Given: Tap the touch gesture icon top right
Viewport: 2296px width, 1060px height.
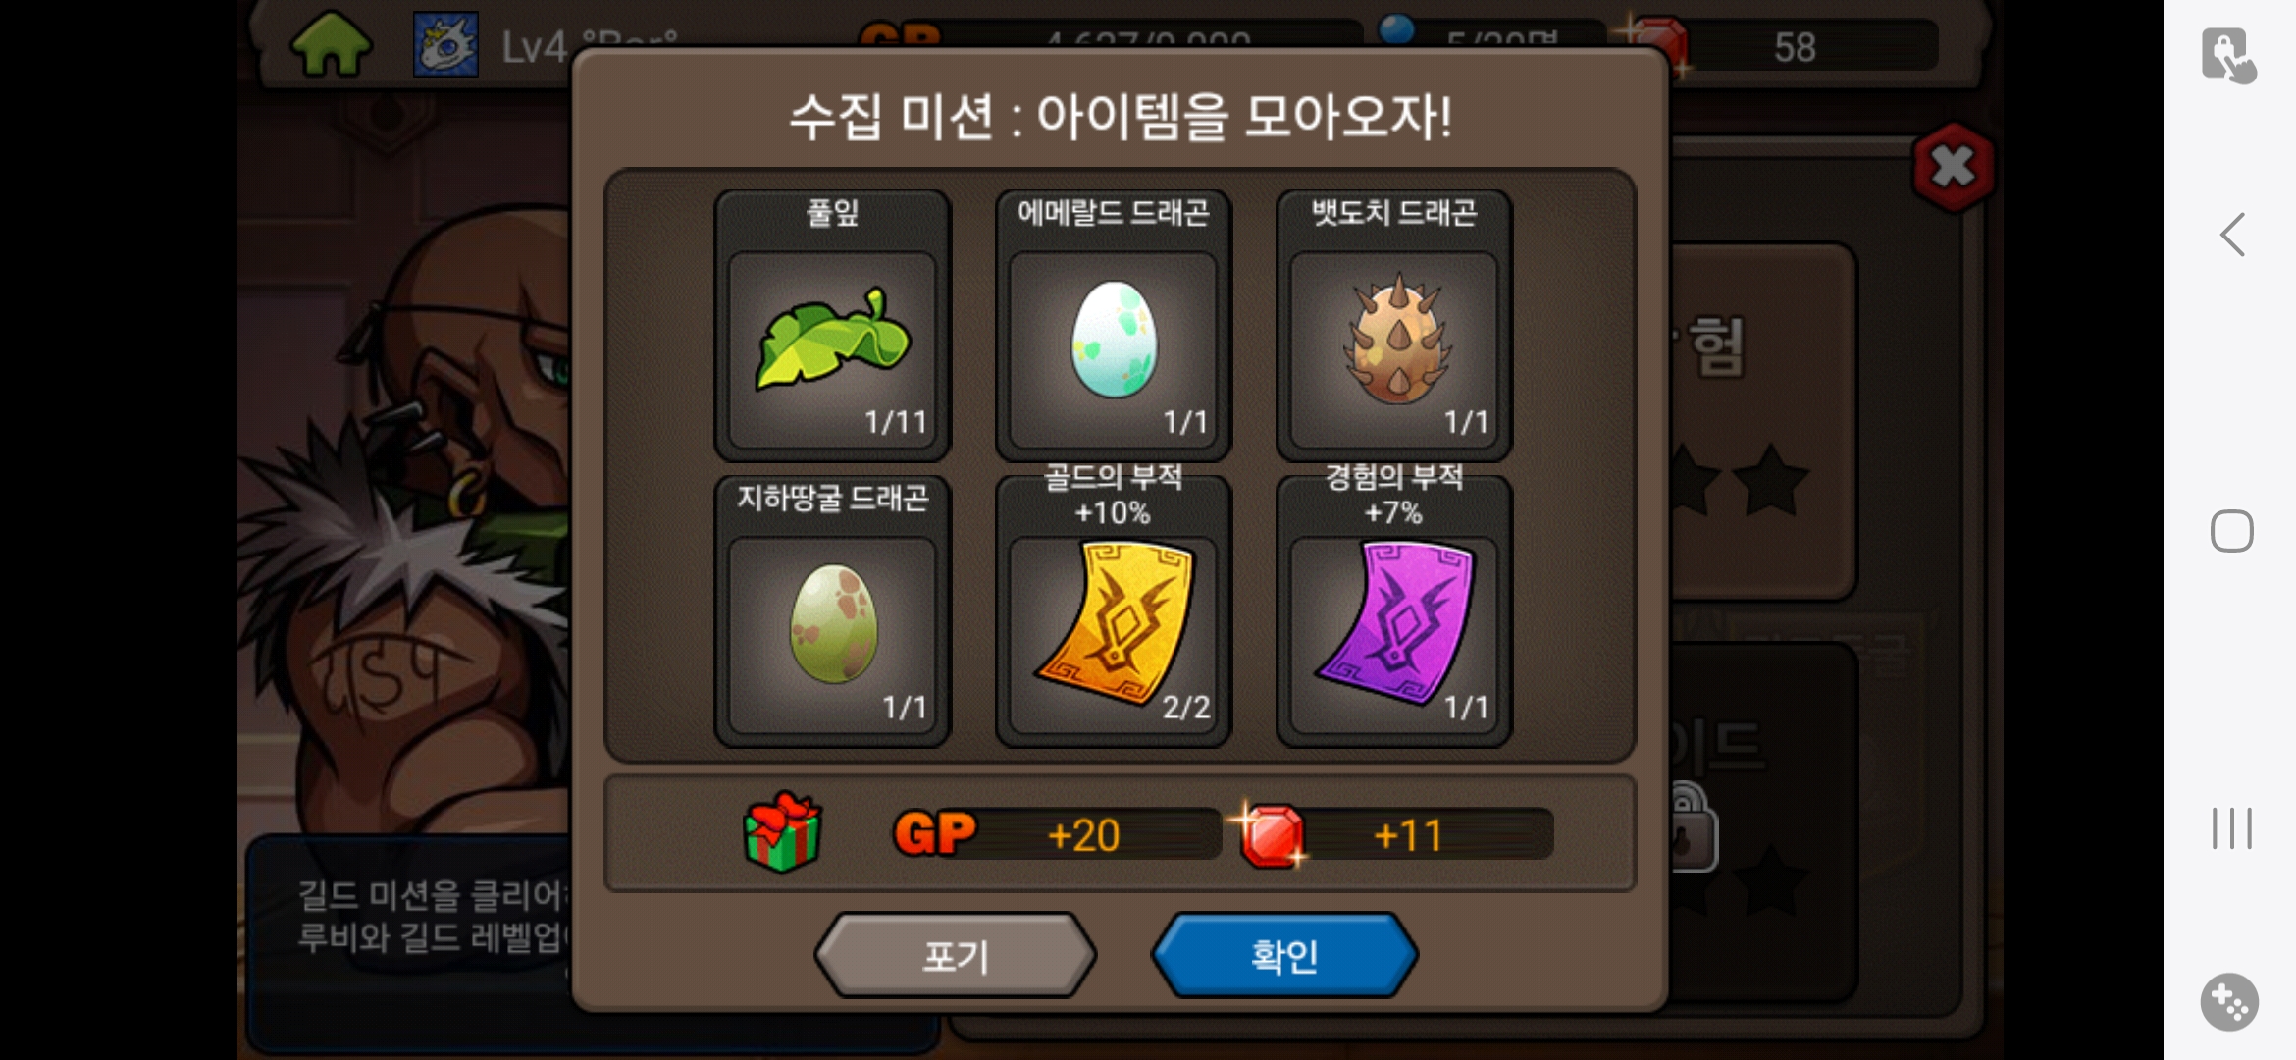Looking at the screenshot, I should pyautogui.click(x=2228, y=55).
